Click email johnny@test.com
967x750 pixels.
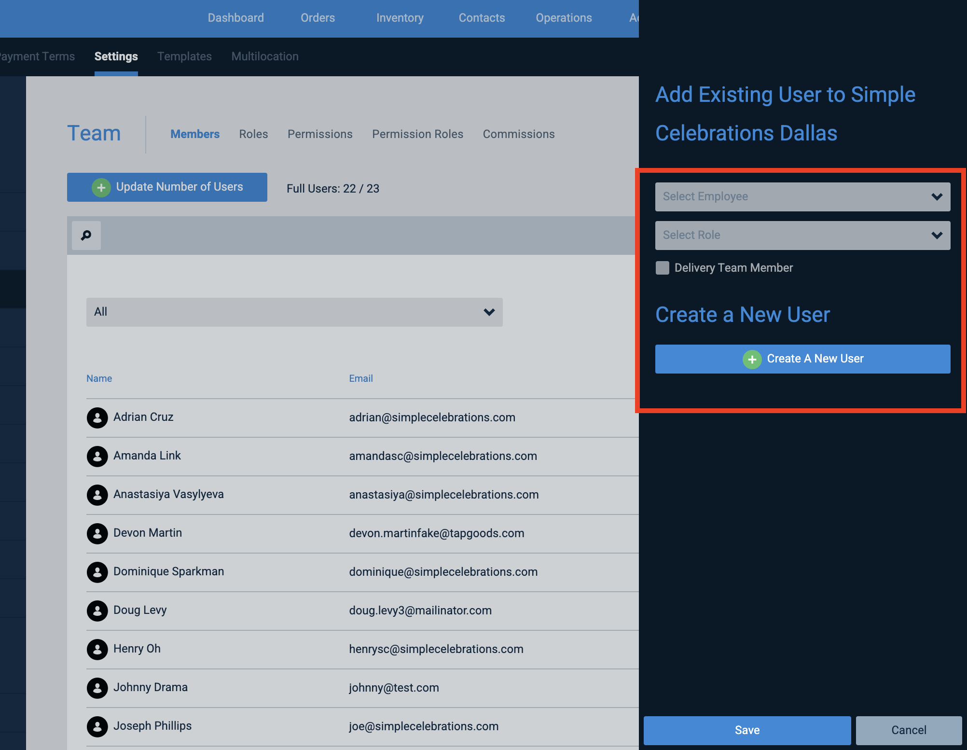point(394,688)
